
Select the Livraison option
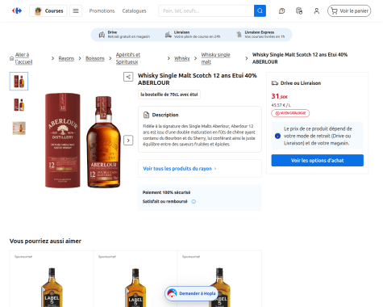click(x=193, y=35)
